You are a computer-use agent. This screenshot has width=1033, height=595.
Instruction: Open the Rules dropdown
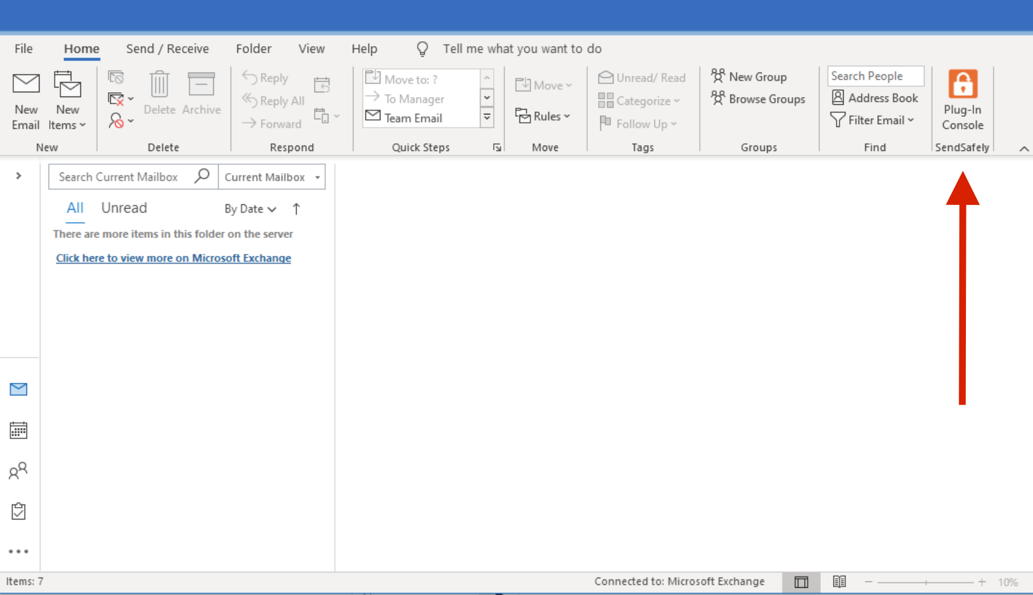[x=542, y=116]
